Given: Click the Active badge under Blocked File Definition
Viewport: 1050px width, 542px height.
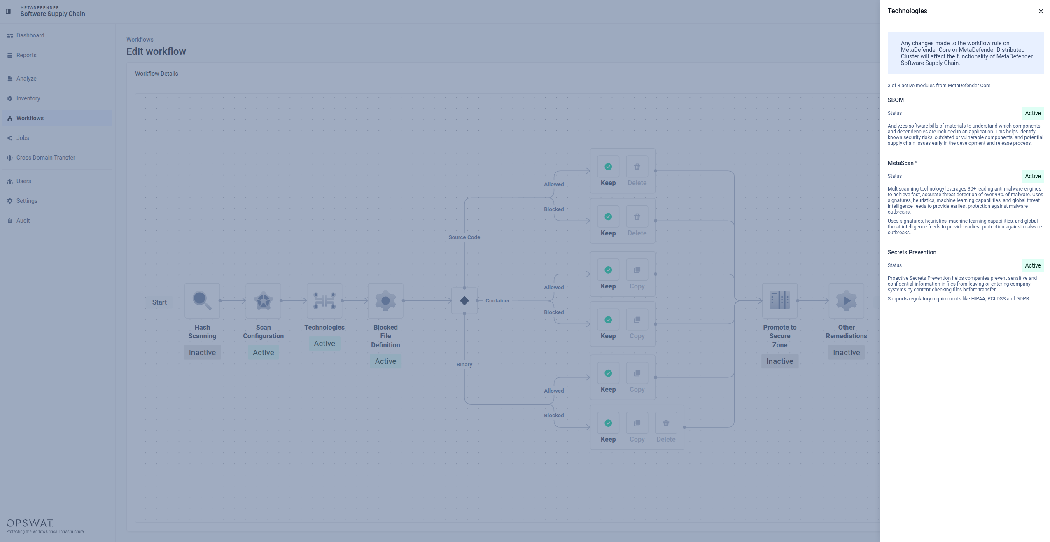Looking at the screenshot, I should 385,361.
